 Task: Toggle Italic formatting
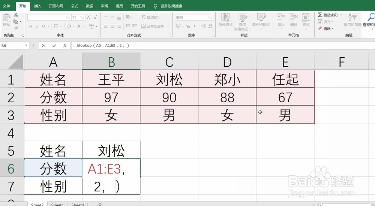pyautogui.click(x=37, y=26)
